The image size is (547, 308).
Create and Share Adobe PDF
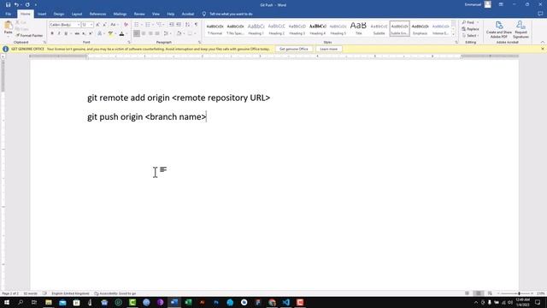click(499, 30)
